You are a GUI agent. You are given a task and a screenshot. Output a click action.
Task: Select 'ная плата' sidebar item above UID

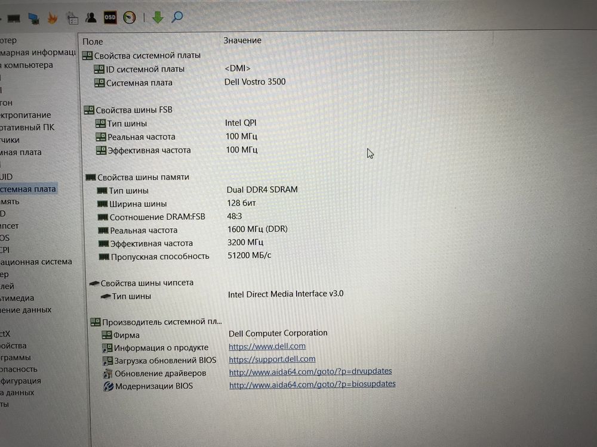[20, 153]
